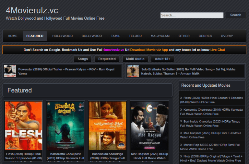Screen dimensions: 249x164
Task: Click the Adult 18+ button
Action: (162, 59)
